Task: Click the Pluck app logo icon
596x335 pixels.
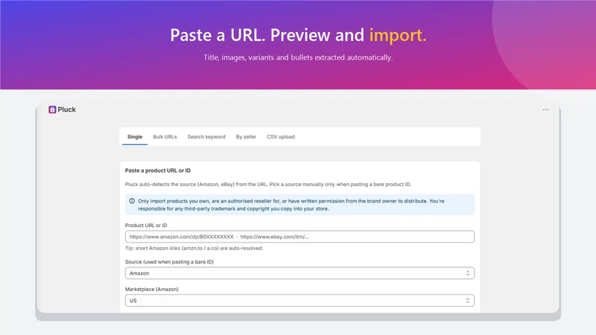Action: [52, 109]
